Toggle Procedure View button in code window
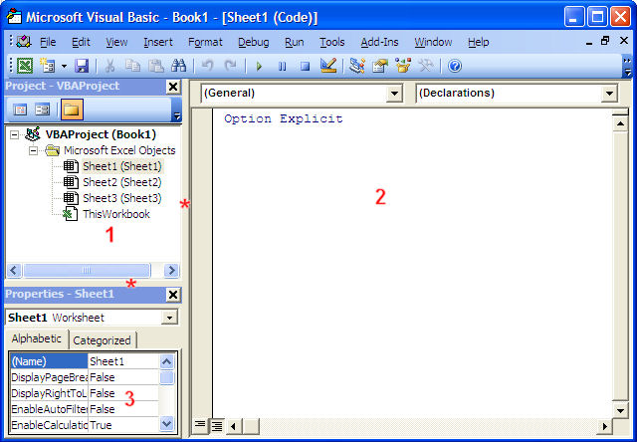 coord(199,425)
